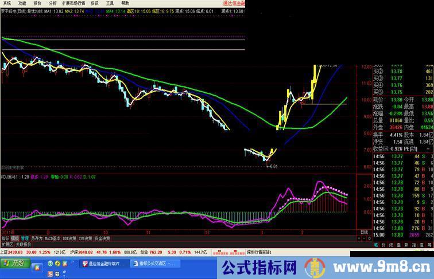Open the 分析 menu
The width and height of the screenshot is (434, 279).
tap(52, 3)
